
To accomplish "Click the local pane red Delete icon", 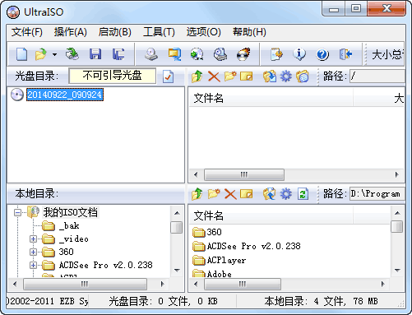I will [230, 194].
